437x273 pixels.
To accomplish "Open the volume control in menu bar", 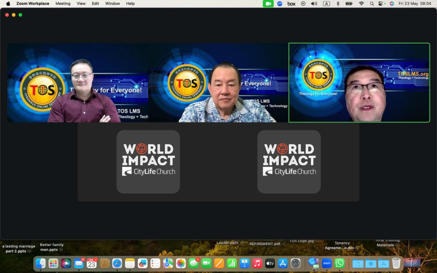I will [x=314, y=4].
